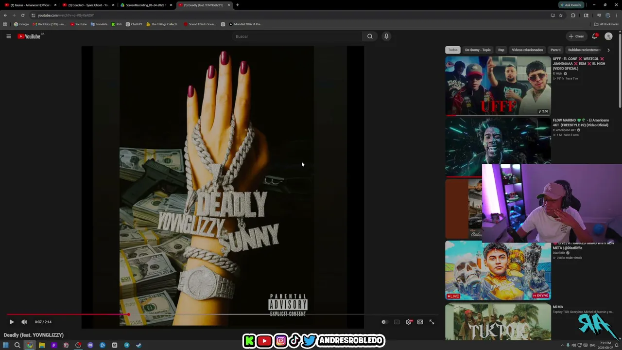The width and height of the screenshot is (622, 350).
Task: Open the Sound Effects bookmark
Action: coord(200,24)
